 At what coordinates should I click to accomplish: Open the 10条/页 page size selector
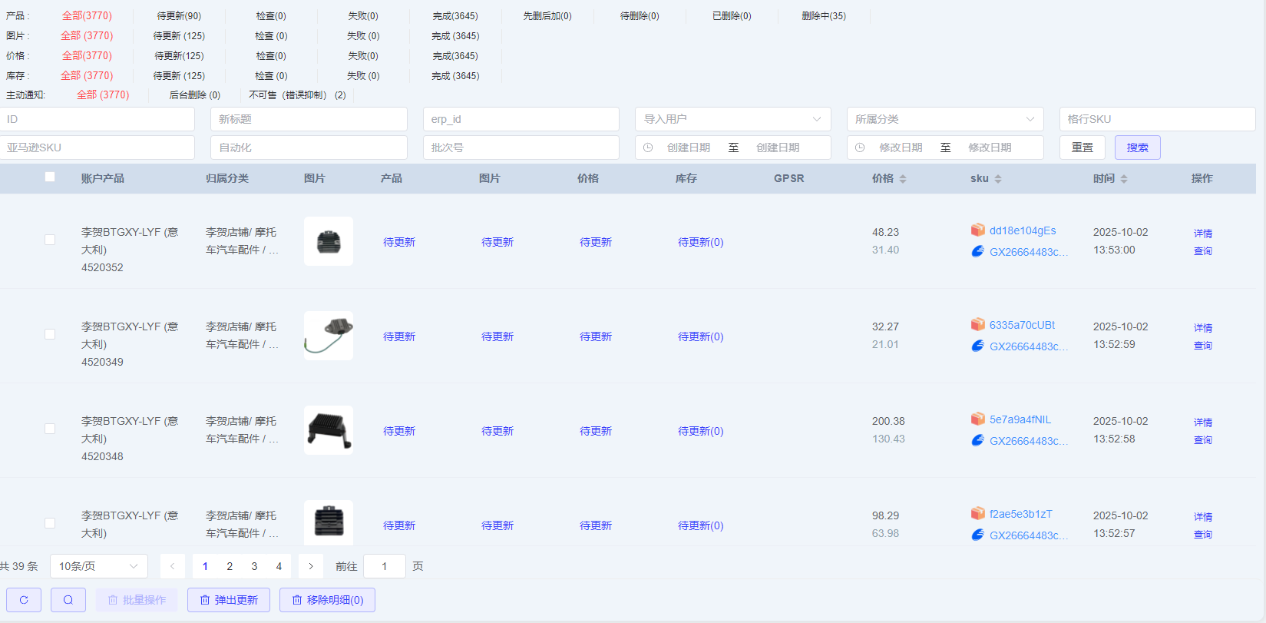click(x=98, y=566)
